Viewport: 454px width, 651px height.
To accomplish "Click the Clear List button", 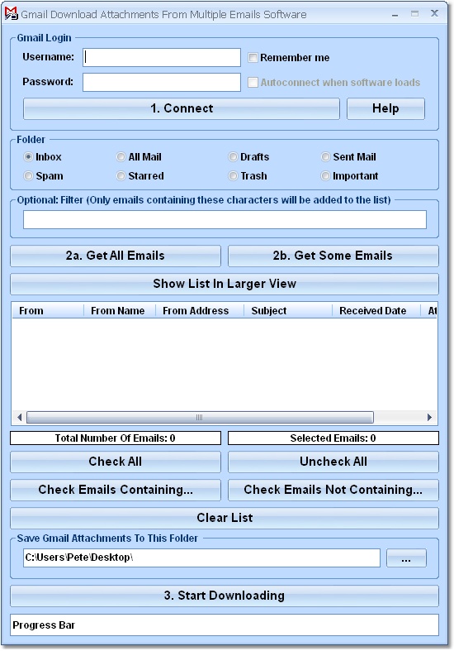I will point(225,518).
